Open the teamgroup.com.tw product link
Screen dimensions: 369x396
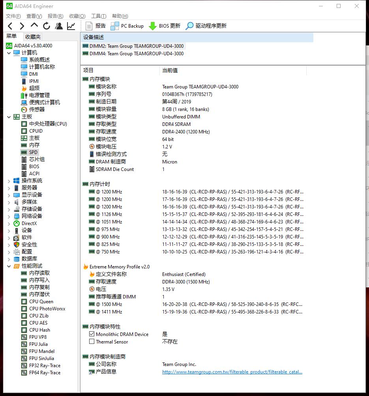click(x=232, y=372)
